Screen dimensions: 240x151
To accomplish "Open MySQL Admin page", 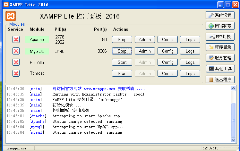I will coord(145,51).
